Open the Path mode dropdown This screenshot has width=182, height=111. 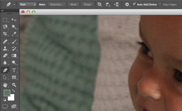click(x=28, y=5)
